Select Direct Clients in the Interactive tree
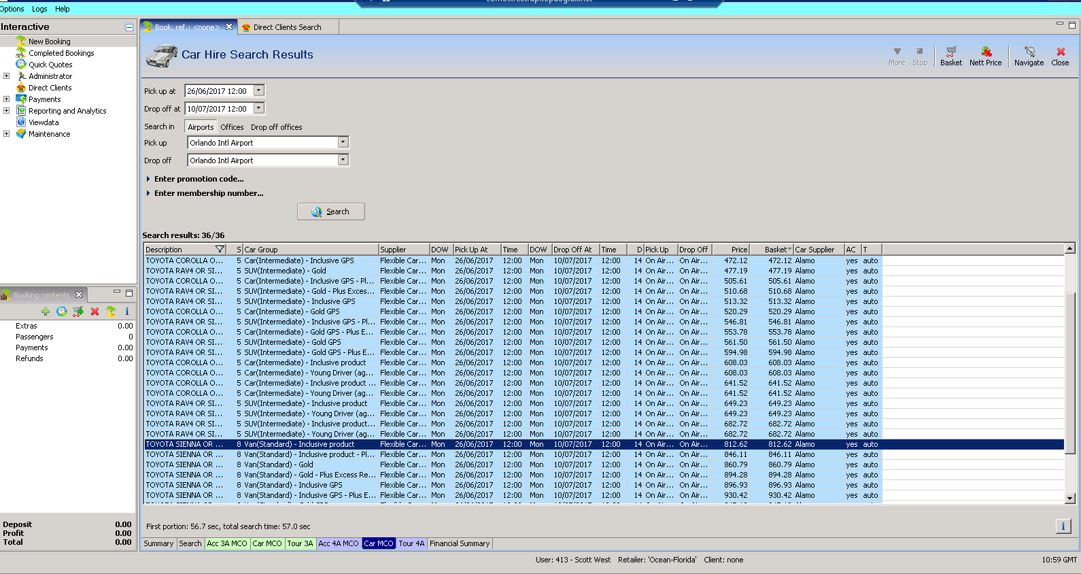Screen dimensions: 1081x574 point(50,88)
